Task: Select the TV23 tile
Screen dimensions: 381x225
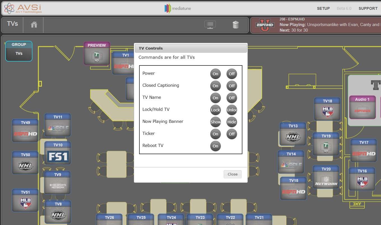Action: 200,220
